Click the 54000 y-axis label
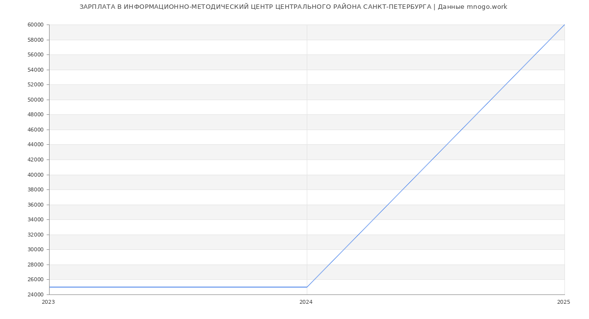The width and height of the screenshot is (589, 319). pos(35,70)
